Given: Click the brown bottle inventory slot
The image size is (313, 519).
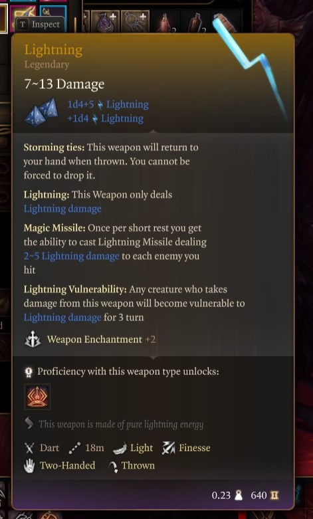Looking at the screenshot, I should (x=196, y=22).
